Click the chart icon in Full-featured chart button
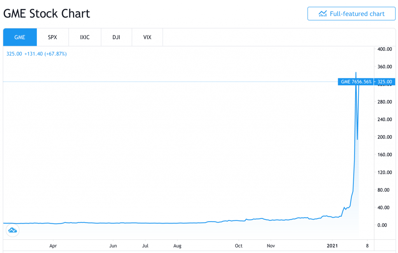The image size is (398, 253). click(x=322, y=14)
